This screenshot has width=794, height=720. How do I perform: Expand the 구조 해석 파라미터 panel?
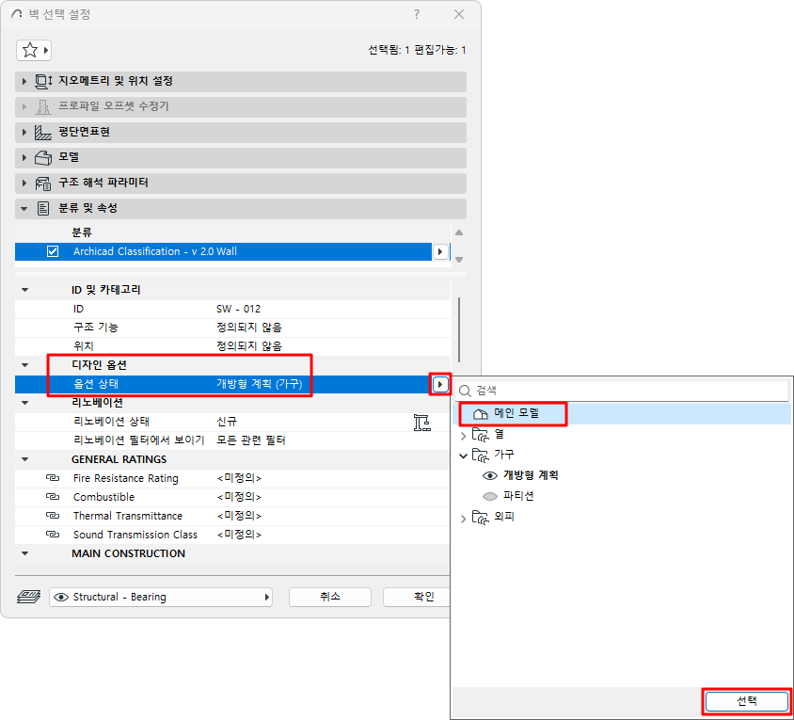coord(24,183)
